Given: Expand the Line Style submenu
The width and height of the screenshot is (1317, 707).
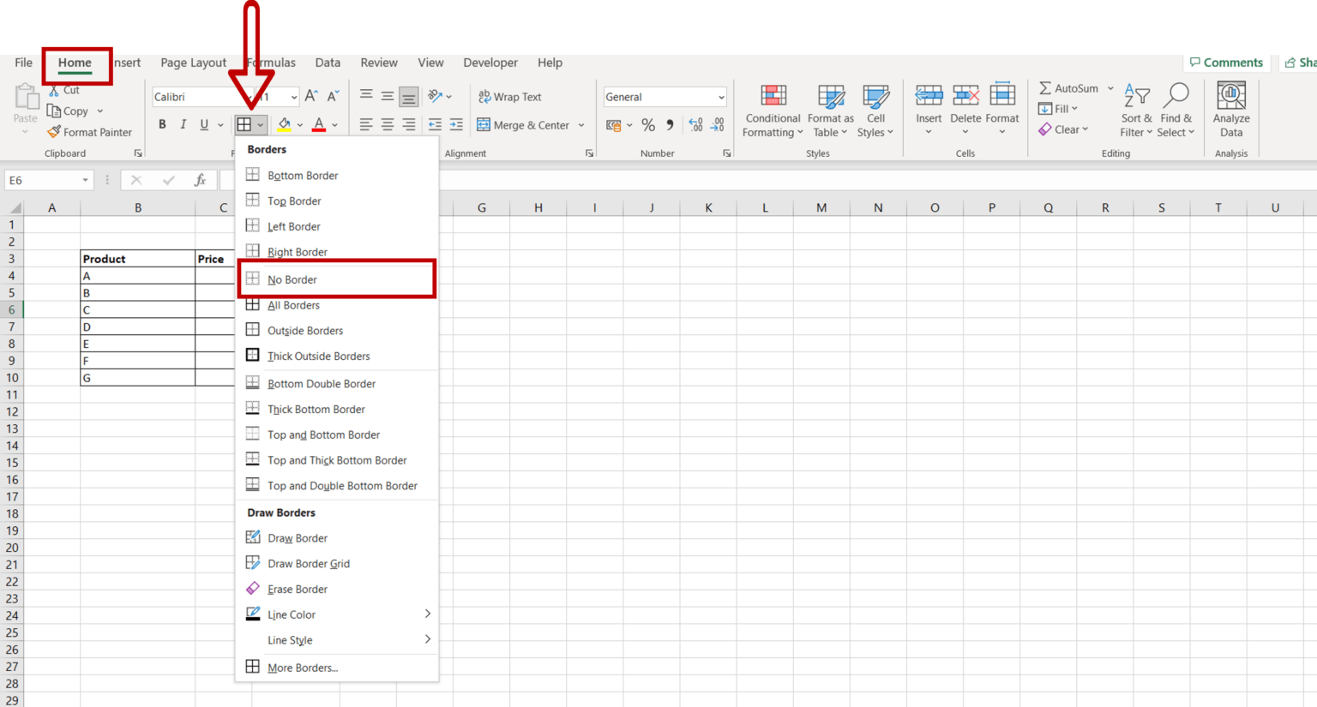Looking at the screenshot, I should coord(290,640).
